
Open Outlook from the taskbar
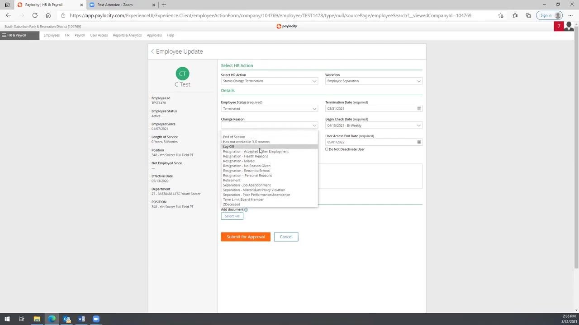tap(66, 319)
